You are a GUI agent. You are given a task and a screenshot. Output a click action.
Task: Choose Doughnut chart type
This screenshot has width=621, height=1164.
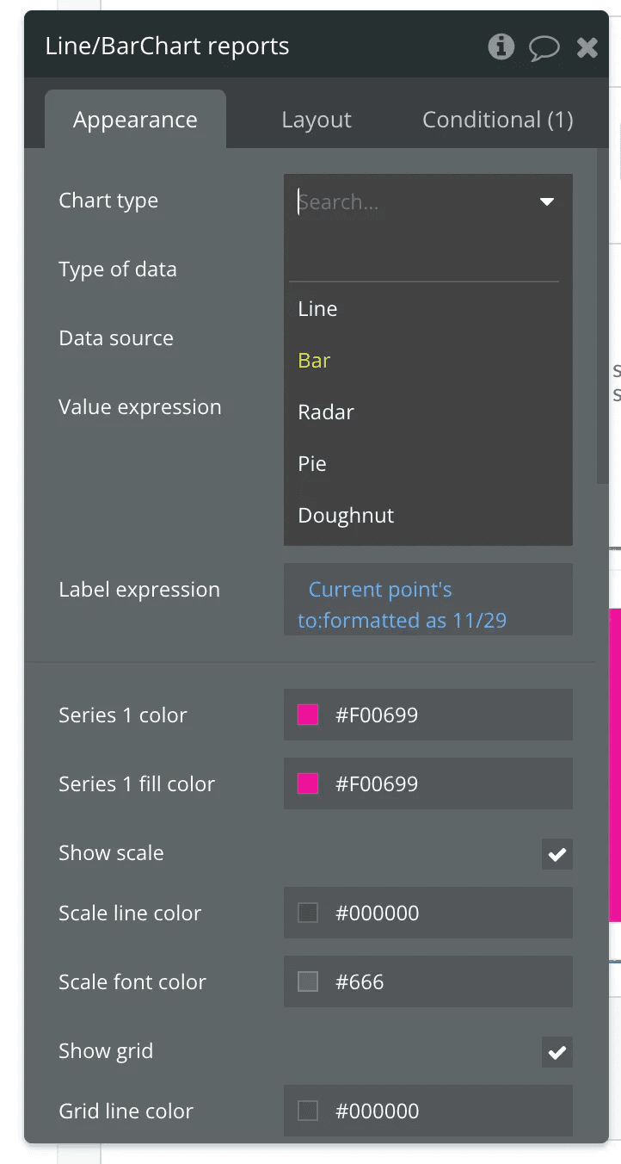pyautogui.click(x=346, y=516)
